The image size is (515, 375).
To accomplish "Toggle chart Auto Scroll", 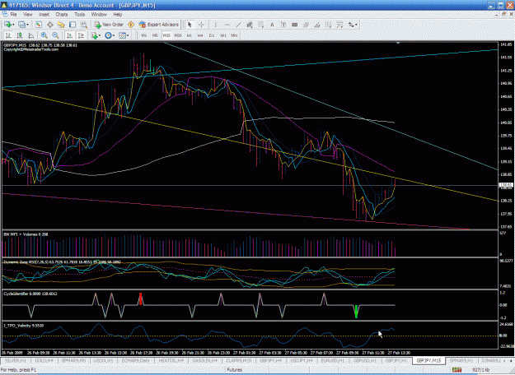I will tap(69, 35).
